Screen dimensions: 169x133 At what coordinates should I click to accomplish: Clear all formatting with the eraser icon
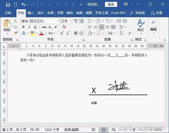pyautogui.click(x=64, y=27)
